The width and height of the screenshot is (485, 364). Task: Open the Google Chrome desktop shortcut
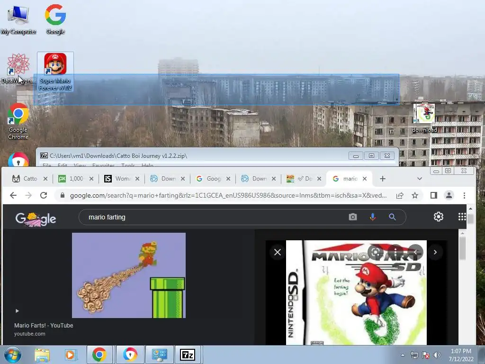point(18,122)
